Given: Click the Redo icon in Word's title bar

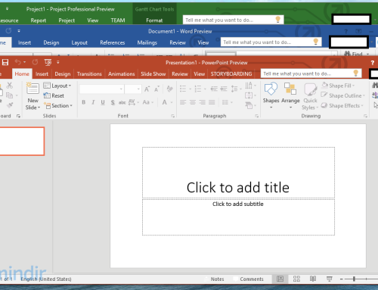Looking at the screenshot, I should (x=8, y=31).
